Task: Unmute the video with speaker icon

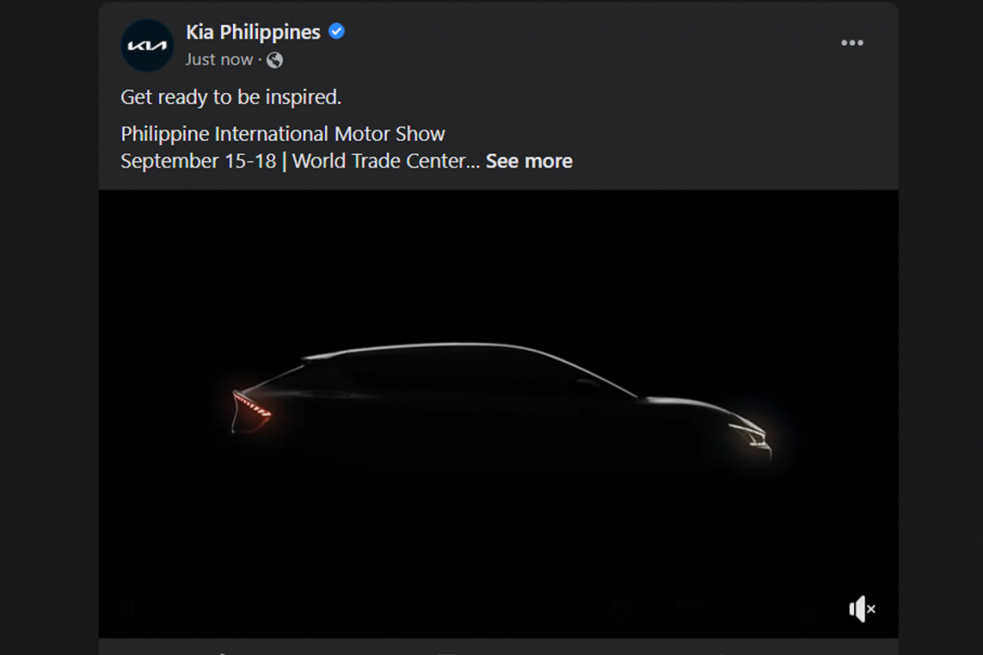Action: click(862, 609)
